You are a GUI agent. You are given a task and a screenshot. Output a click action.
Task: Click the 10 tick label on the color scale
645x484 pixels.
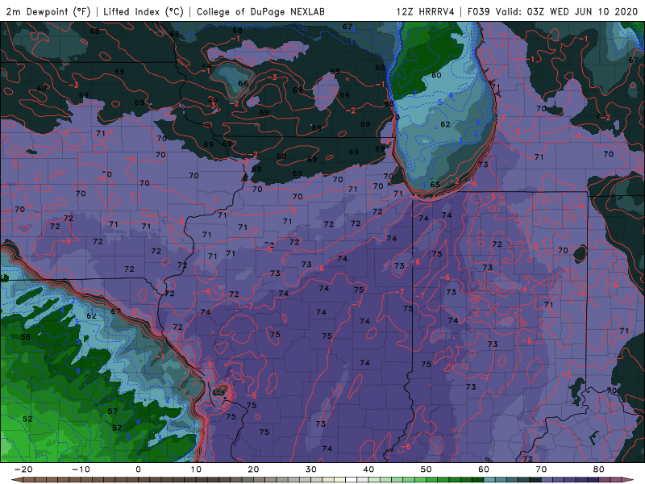point(196,469)
